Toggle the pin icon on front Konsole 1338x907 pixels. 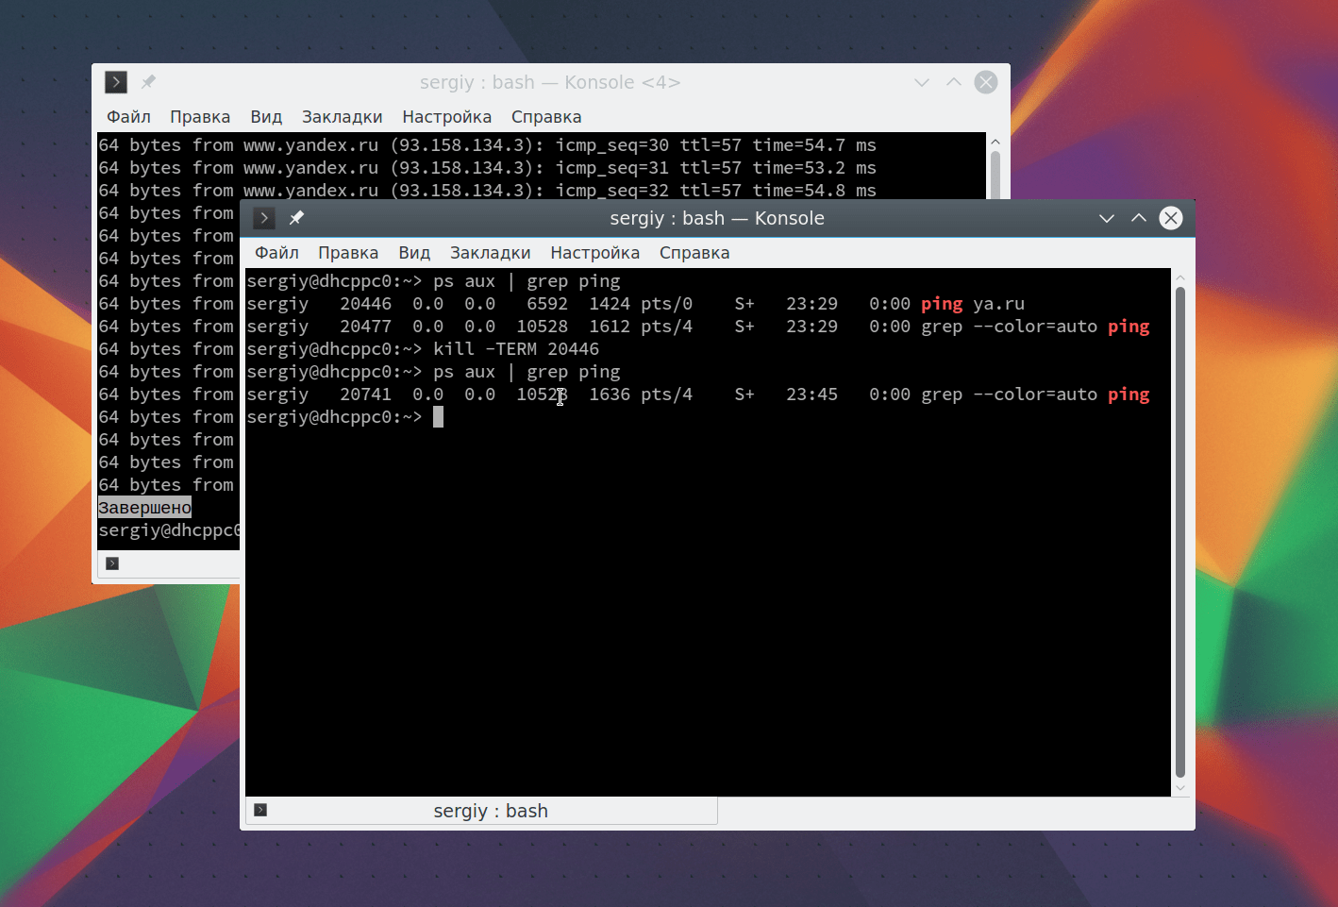tap(296, 218)
